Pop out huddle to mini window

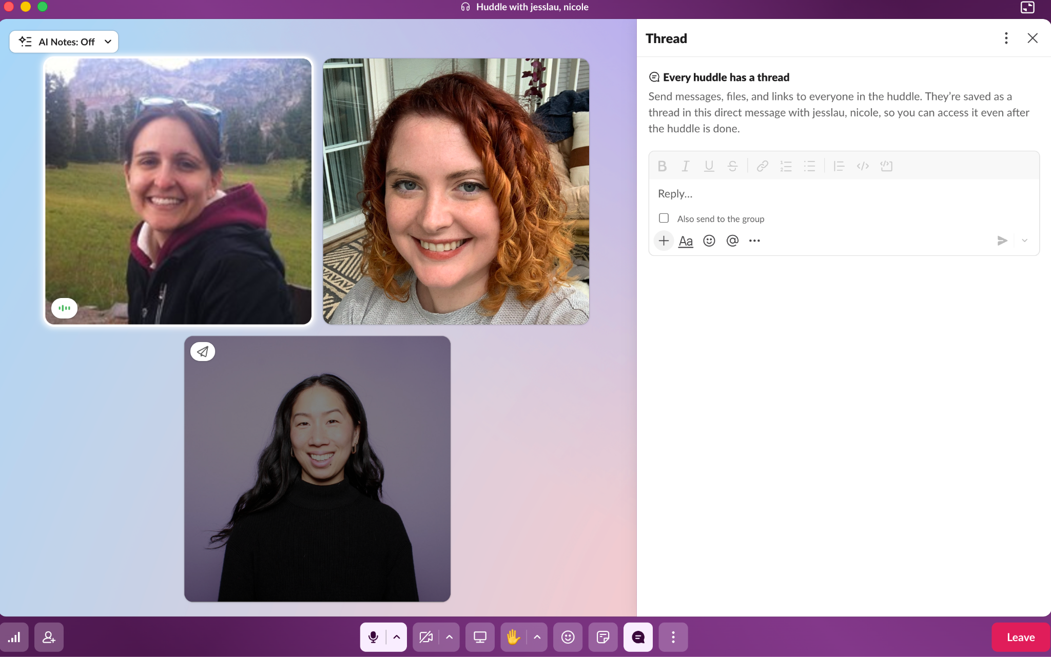coord(1027,7)
